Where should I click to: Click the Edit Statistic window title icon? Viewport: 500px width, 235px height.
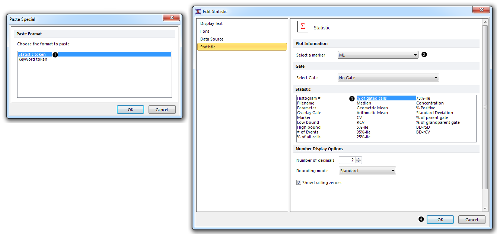198,11
